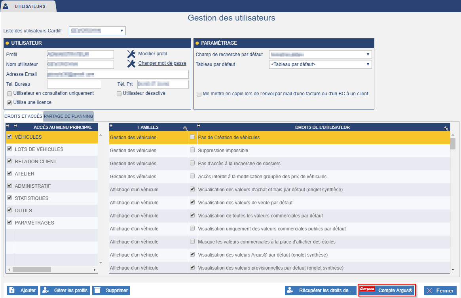Click the sort icon in Droits de l'utilisateur header
Viewport: 461px width, 298px height.
(199, 126)
